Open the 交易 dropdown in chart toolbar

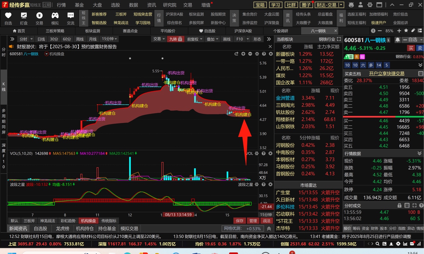click(x=159, y=39)
